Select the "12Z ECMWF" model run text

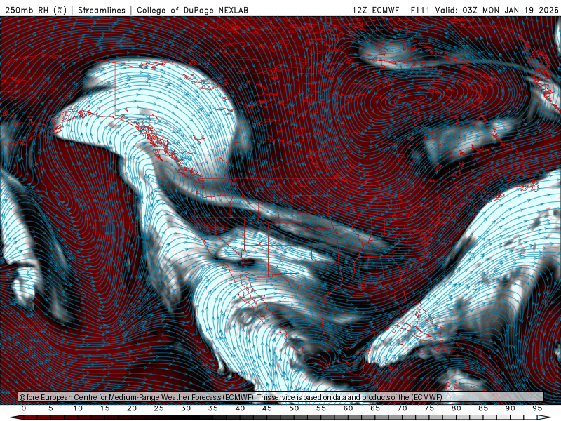[x=375, y=10]
